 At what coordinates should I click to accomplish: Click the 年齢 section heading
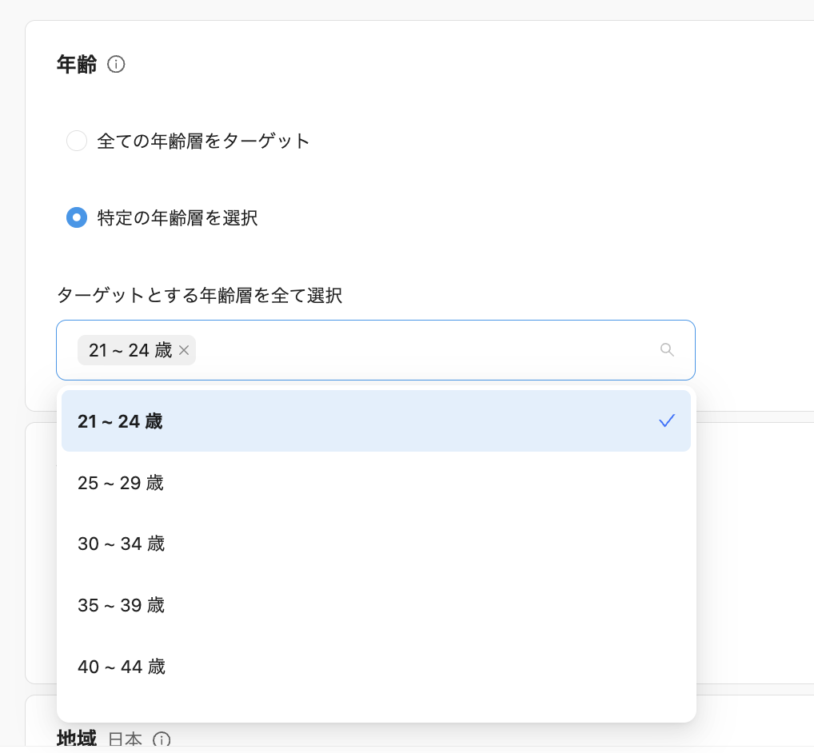click(77, 64)
